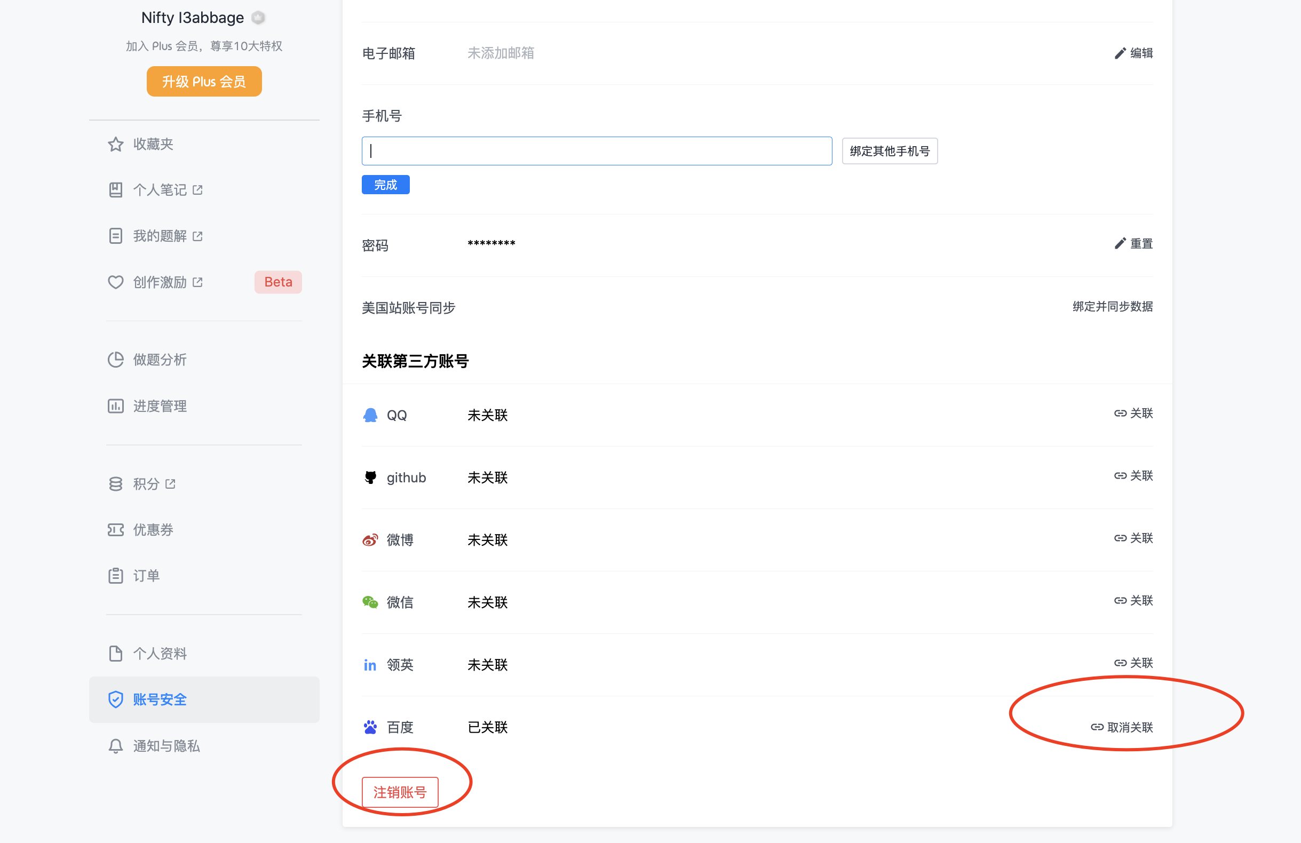Open 做题分析 pie chart icon

coord(115,360)
